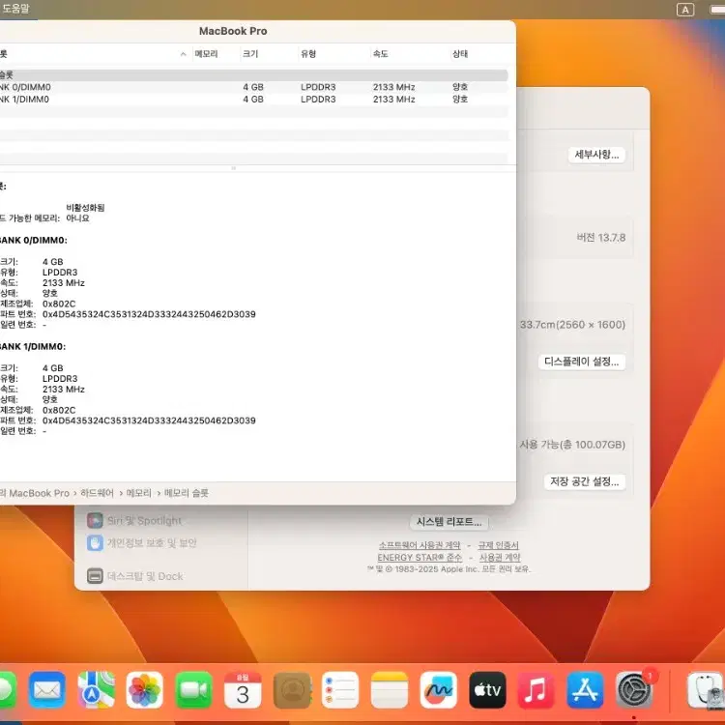Image resolution: width=725 pixels, height=725 pixels.
Task: Open ENERGY STAR® 준수 link
Action: (x=420, y=558)
